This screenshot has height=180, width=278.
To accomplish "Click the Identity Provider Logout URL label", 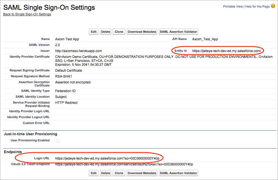I will pos(28,117).
